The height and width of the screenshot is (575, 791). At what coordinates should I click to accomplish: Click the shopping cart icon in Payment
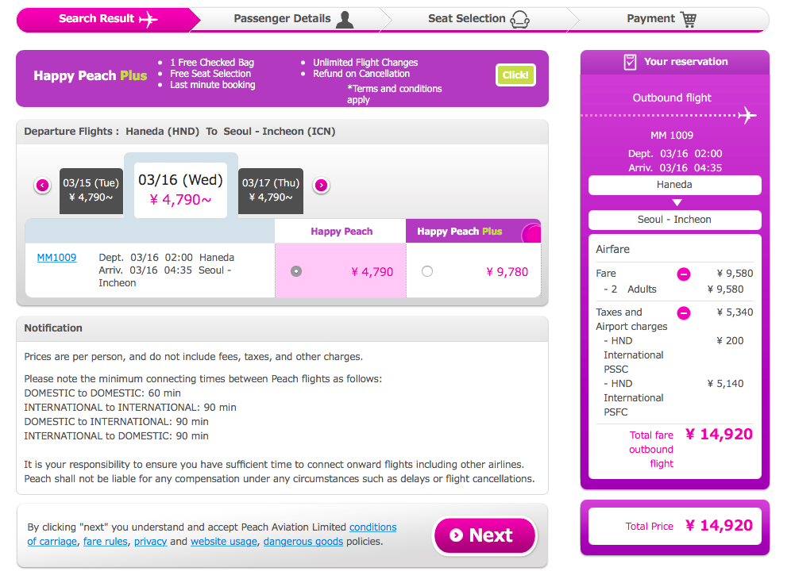[688, 19]
